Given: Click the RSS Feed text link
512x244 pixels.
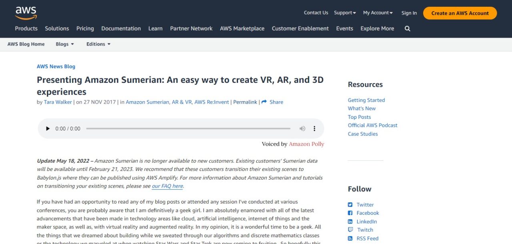Looking at the screenshot, I should (368, 238).
